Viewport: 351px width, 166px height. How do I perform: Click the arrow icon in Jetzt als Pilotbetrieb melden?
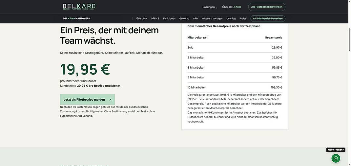tap(110, 100)
